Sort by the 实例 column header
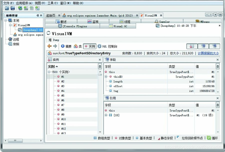Viewport: 225px width, 152px height. click(x=72, y=66)
